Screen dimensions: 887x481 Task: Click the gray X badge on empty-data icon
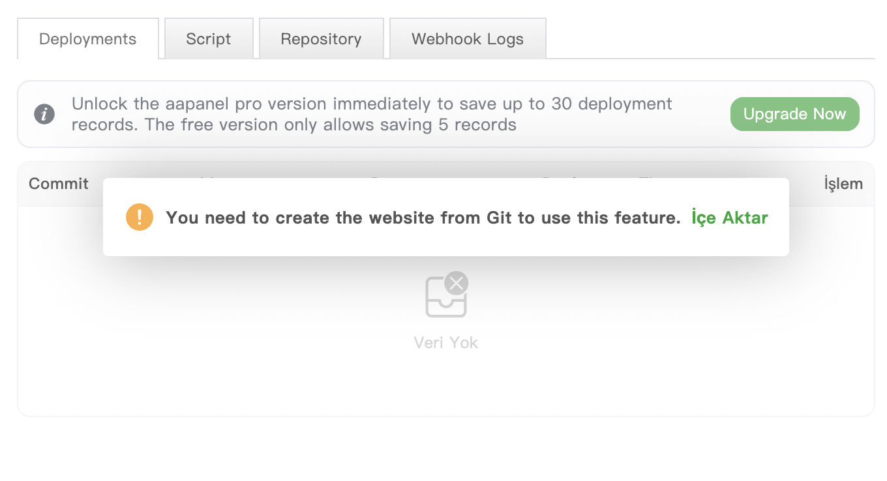pyautogui.click(x=457, y=283)
